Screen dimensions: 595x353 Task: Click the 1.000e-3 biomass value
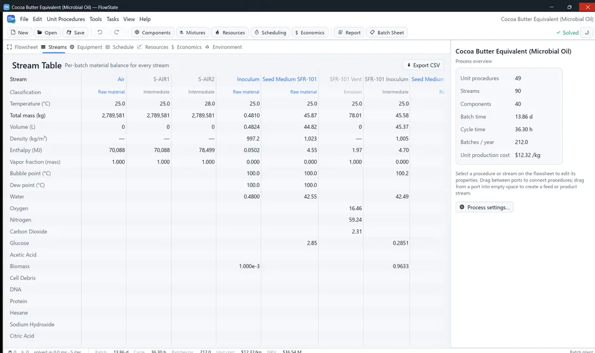(x=249, y=266)
